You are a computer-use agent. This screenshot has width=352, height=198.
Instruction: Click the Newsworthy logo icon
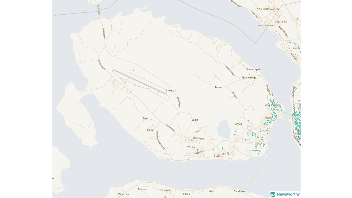pyautogui.click(x=273, y=194)
